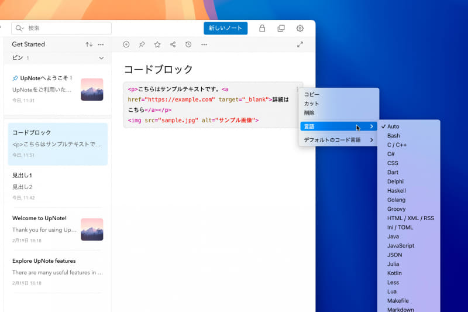468x312 pixels.
Task: Open note history clock icon
Action: tap(188, 44)
